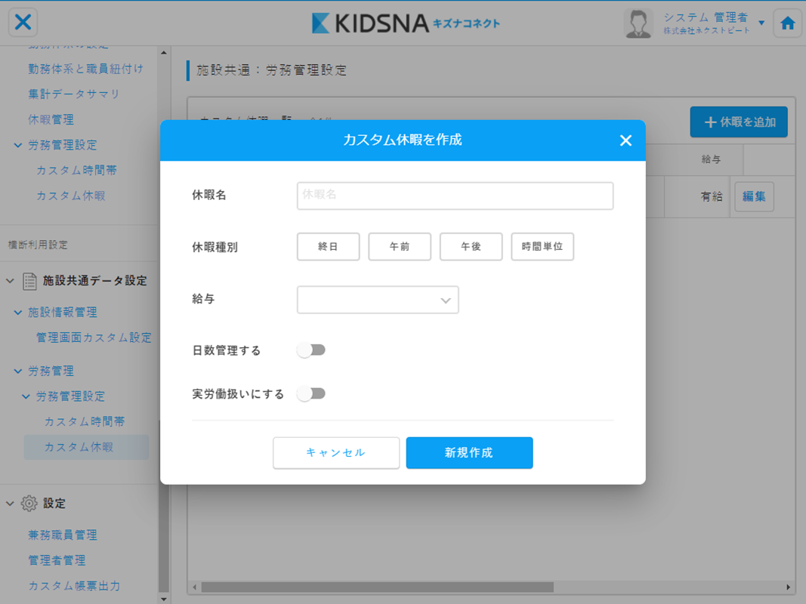Image resolution: width=806 pixels, height=604 pixels.
Task: Click the KIDSNA logo
Action: coord(406,23)
